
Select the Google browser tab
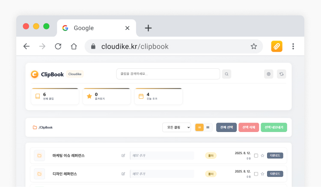96,28
